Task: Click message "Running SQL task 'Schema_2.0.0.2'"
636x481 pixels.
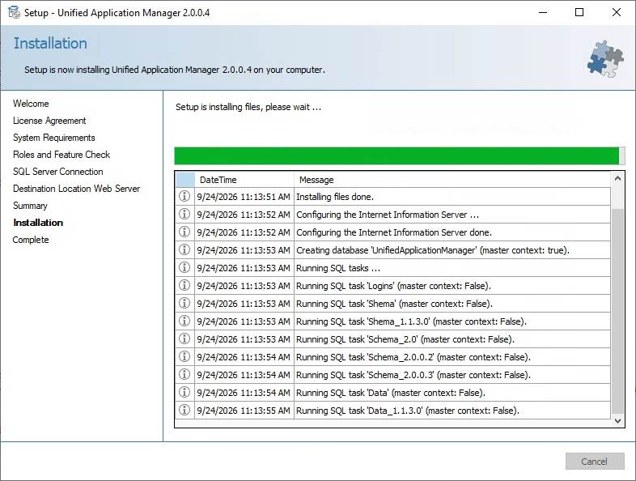Action: coord(413,358)
